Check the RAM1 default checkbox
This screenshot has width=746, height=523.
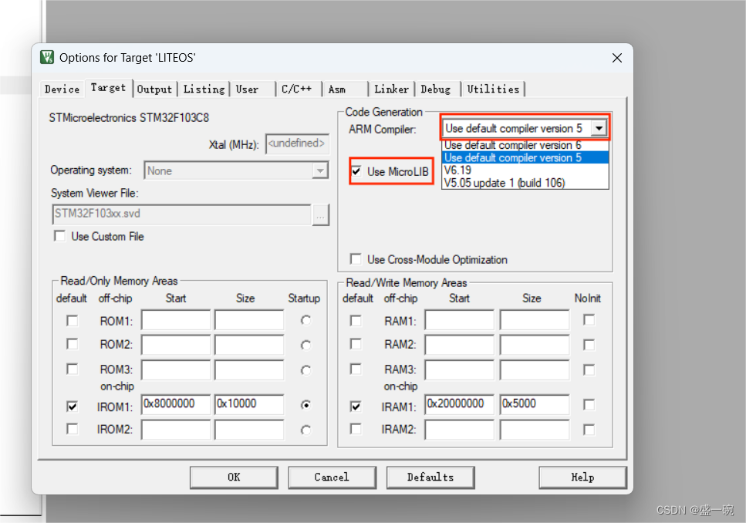coord(356,321)
